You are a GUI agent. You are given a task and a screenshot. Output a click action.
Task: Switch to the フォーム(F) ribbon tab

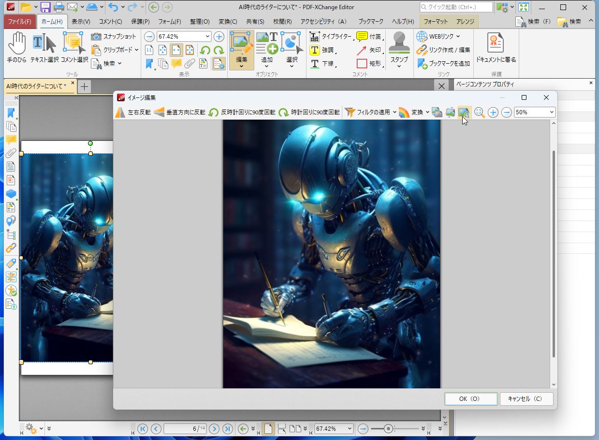click(x=170, y=22)
